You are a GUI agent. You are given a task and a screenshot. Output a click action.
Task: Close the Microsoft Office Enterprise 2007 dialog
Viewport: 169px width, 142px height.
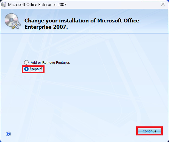pyautogui.click(x=163, y=5)
